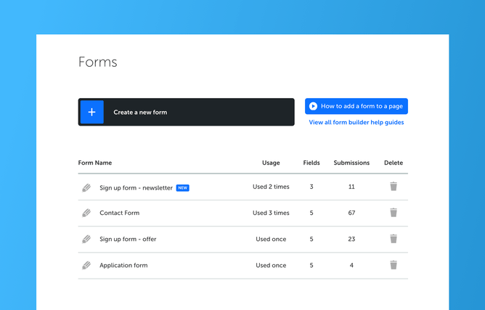Click the Usage column header
485x310 pixels.
tap(271, 163)
